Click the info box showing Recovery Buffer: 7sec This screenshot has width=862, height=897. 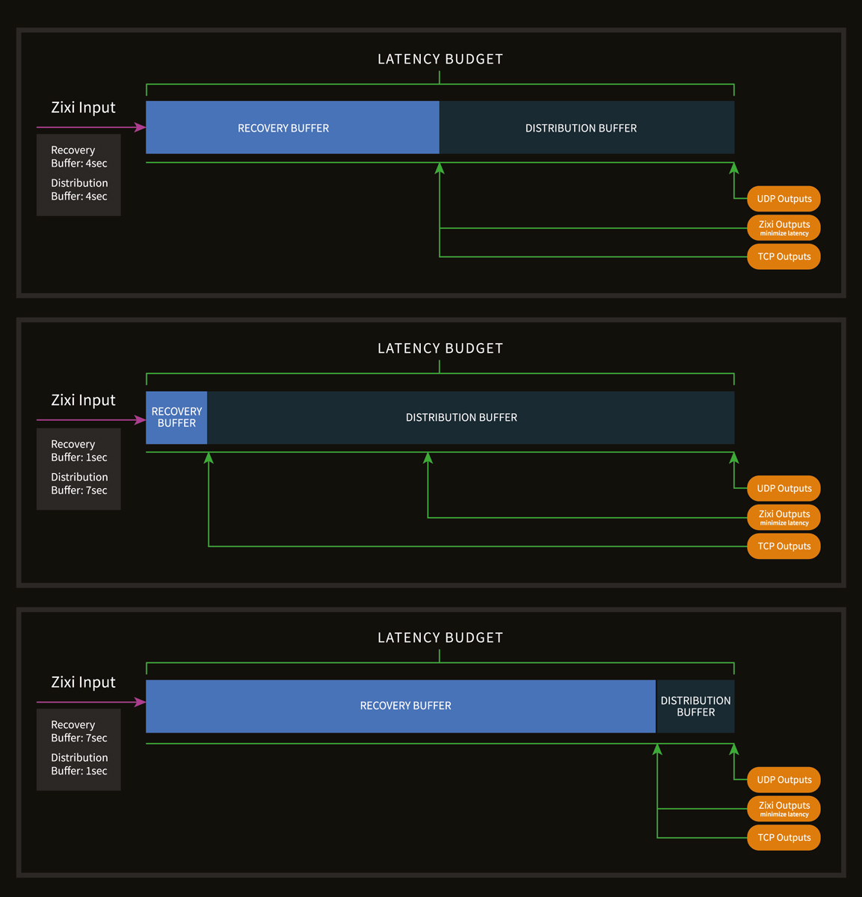point(78,749)
